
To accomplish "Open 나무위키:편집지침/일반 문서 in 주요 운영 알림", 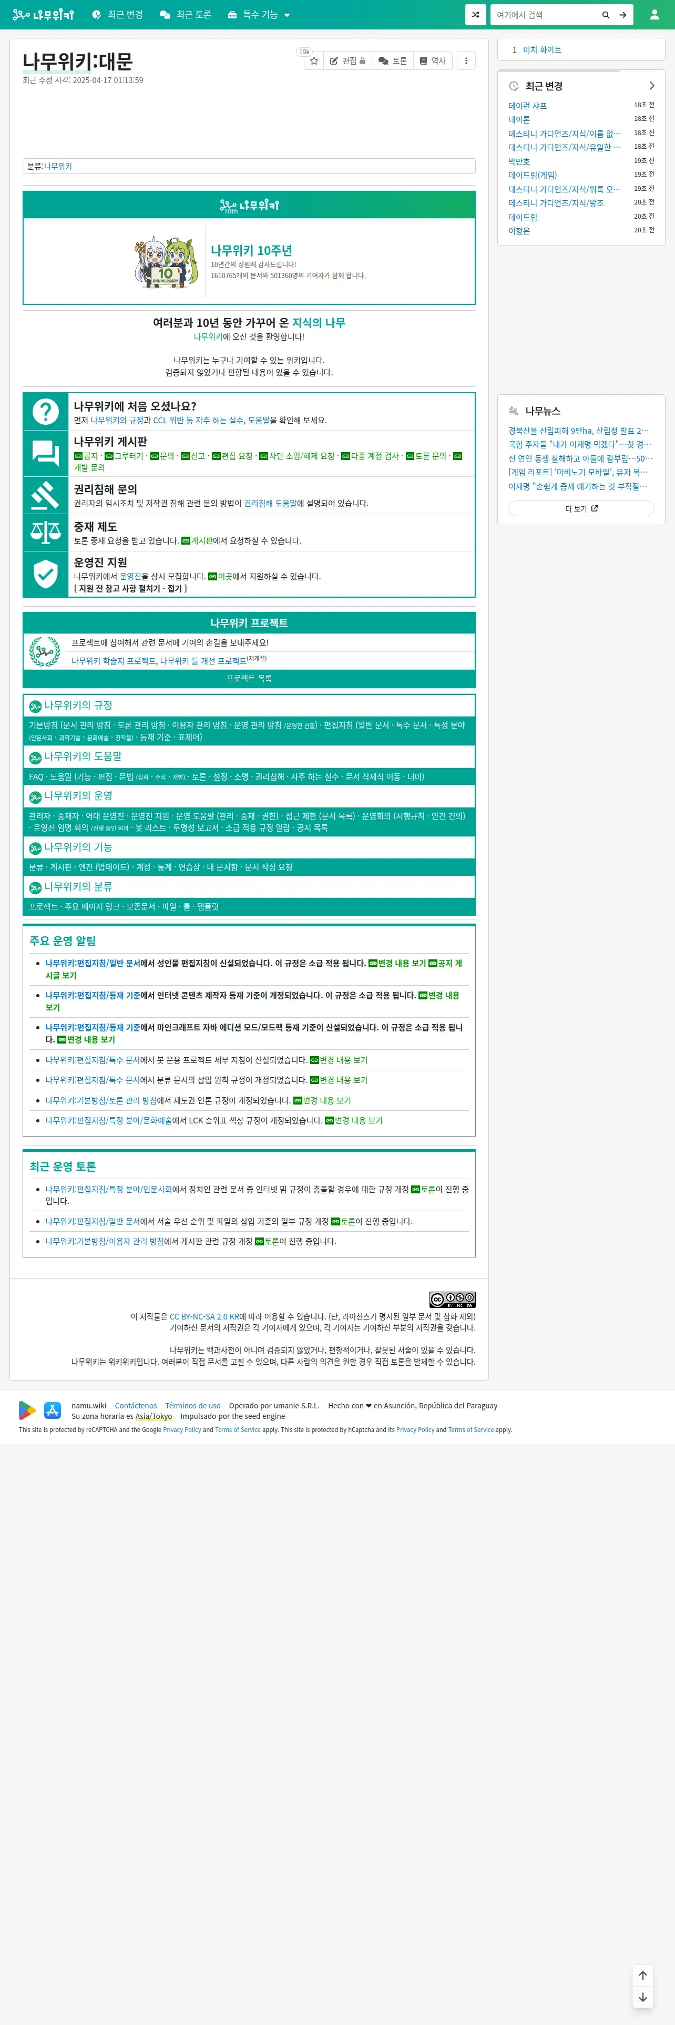I will point(93,964).
